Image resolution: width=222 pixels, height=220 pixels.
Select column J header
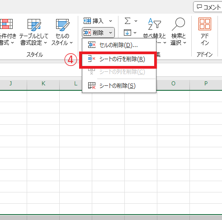point(10,84)
